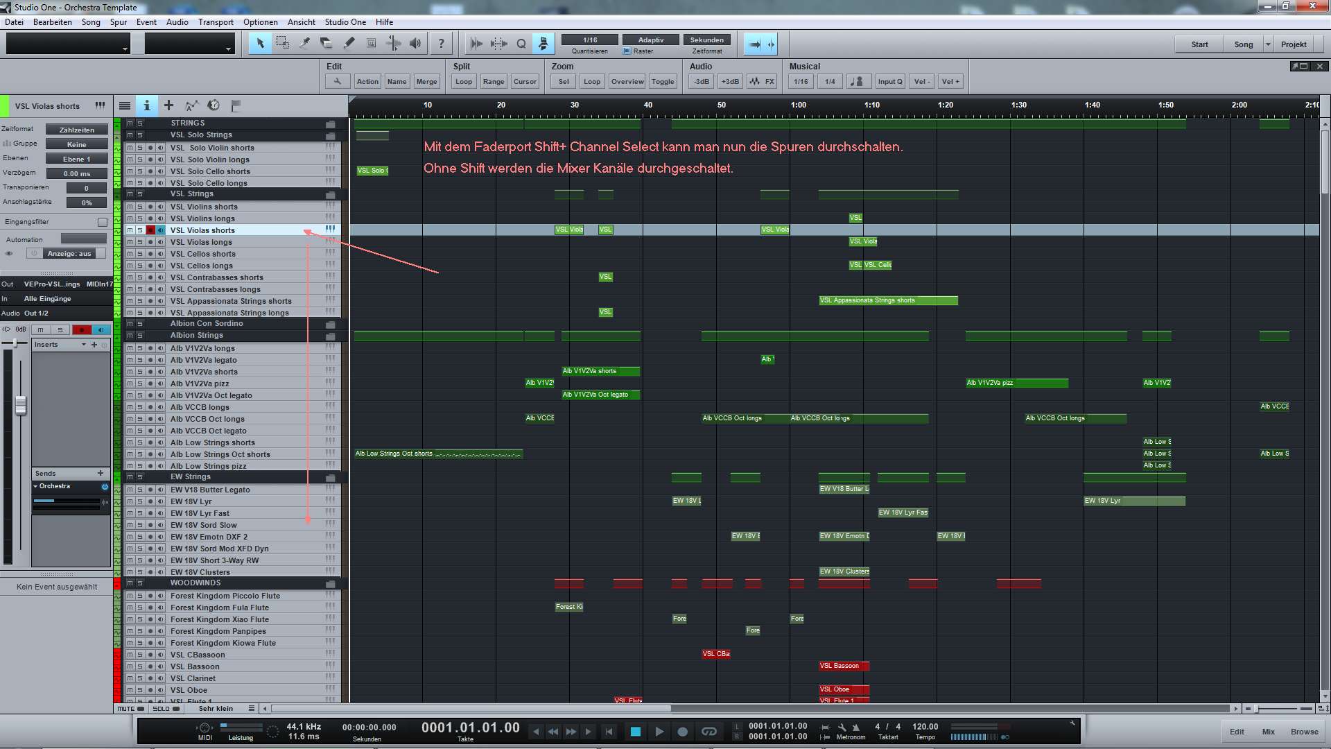Mute the VSL Violins shorts track
Screen dimensions: 1331x749
pos(130,207)
